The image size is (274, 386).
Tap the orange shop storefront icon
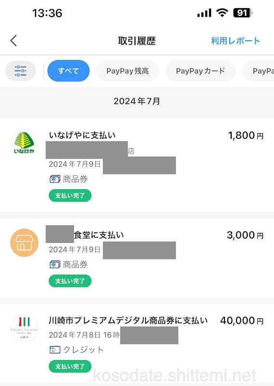coord(24,243)
